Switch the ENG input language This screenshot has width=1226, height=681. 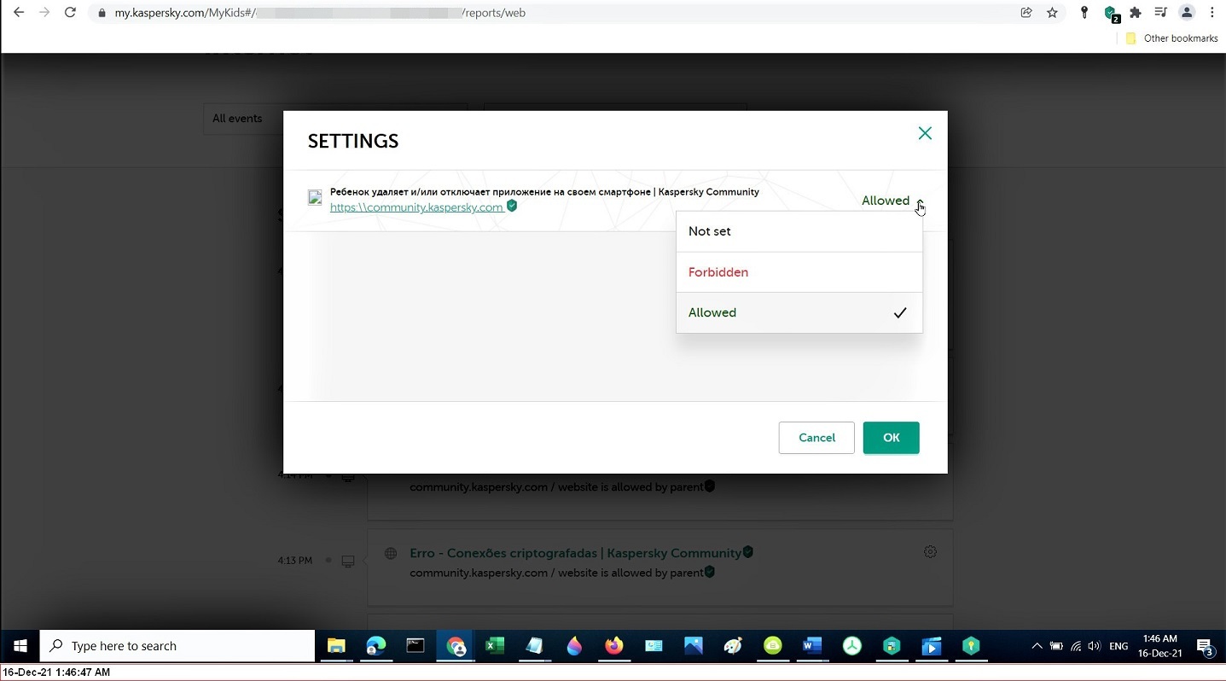[x=1119, y=646]
